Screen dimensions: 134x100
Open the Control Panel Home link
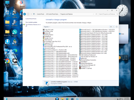(31, 19)
